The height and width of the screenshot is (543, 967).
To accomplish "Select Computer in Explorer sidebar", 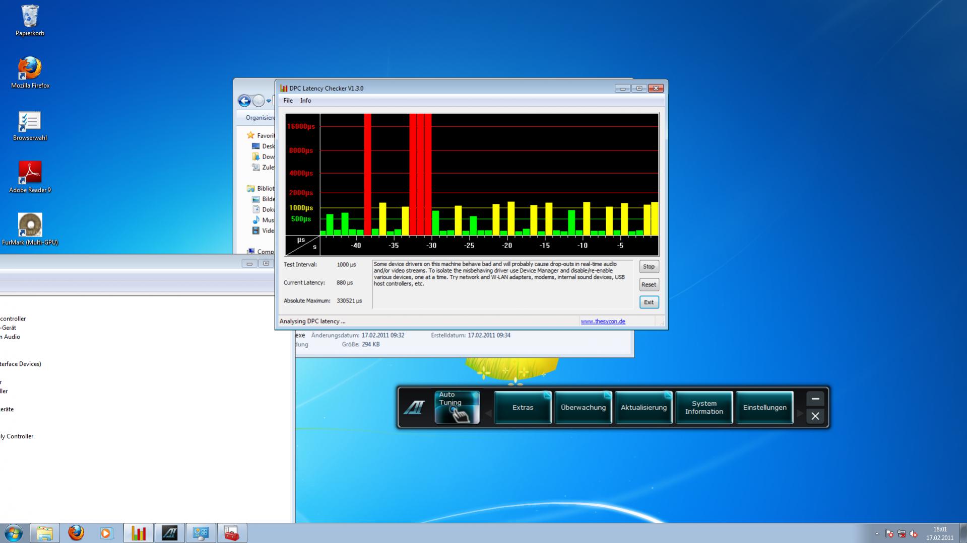I will click(x=261, y=251).
